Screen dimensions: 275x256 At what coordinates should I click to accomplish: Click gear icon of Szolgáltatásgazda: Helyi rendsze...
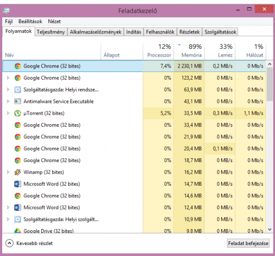[x=18, y=90]
